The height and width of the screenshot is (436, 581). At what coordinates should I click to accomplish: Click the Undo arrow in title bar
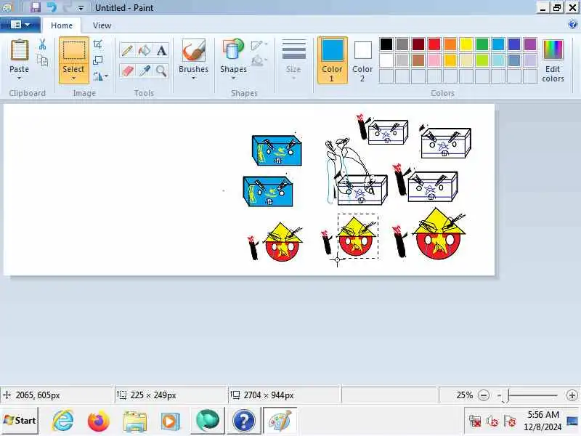point(52,7)
